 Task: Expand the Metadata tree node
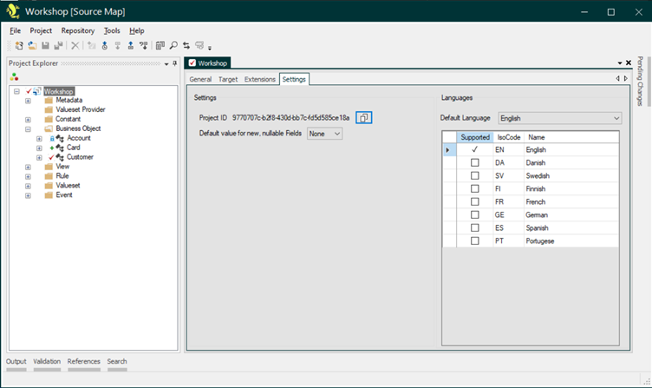(x=28, y=101)
